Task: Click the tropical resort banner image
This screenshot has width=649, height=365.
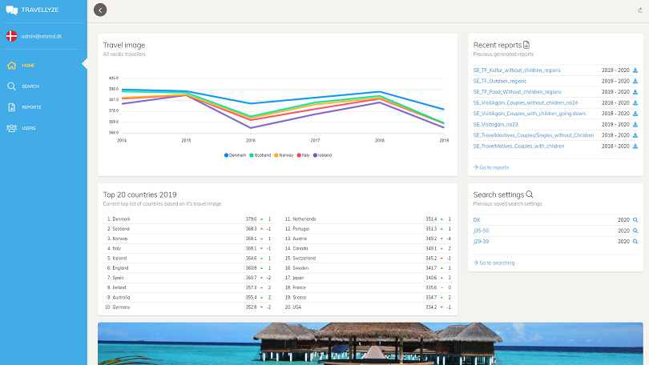Action: point(370,344)
